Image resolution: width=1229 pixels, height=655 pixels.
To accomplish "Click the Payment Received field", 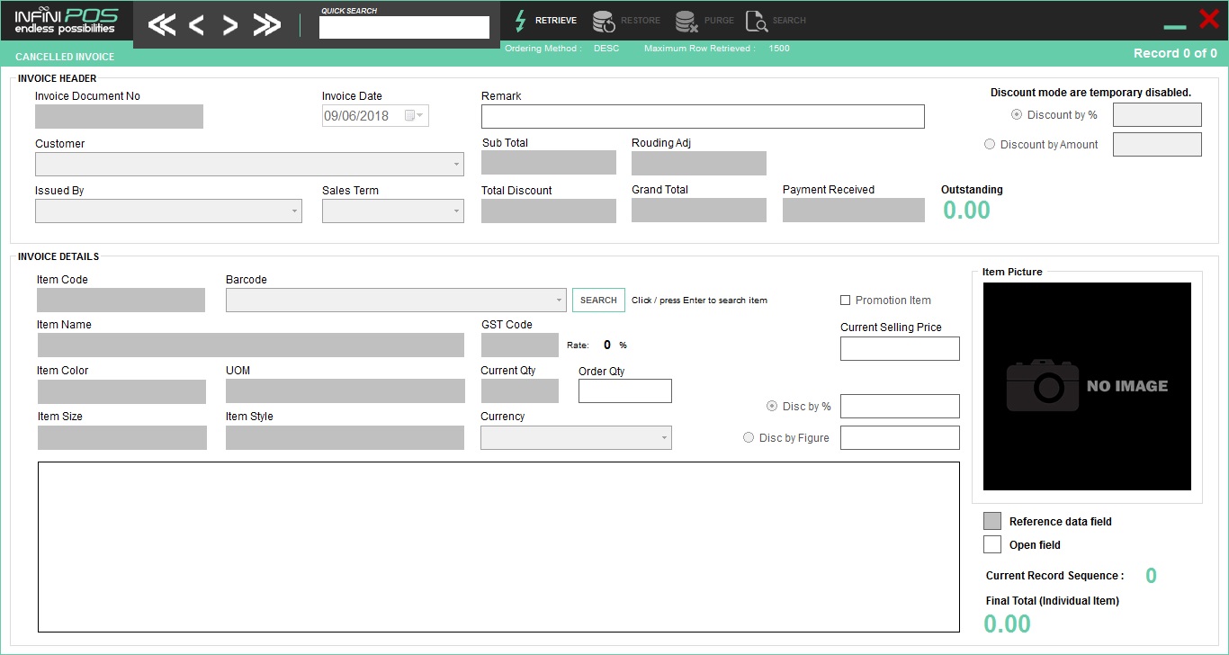I will (x=854, y=210).
